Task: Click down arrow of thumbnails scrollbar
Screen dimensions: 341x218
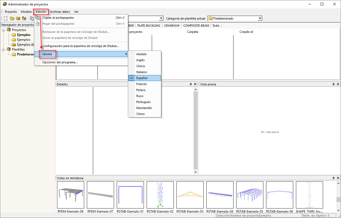Action: click(x=338, y=210)
